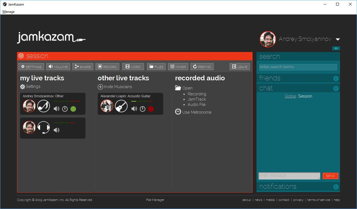Image resolution: width=357 pixels, height=209 pixels.
Task: Leave the session with the Leave button
Action: [240, 67]
